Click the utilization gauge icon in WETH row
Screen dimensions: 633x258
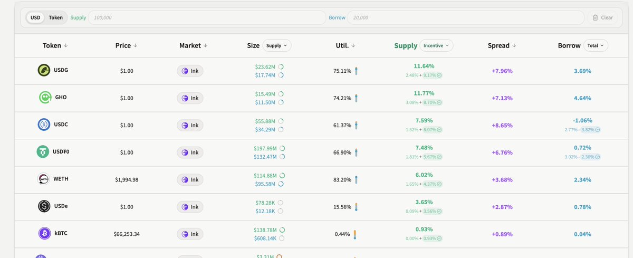point(357,180)
